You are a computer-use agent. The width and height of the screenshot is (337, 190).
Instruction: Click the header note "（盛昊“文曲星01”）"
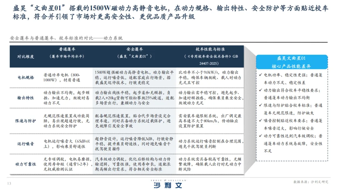click(134, 56)
